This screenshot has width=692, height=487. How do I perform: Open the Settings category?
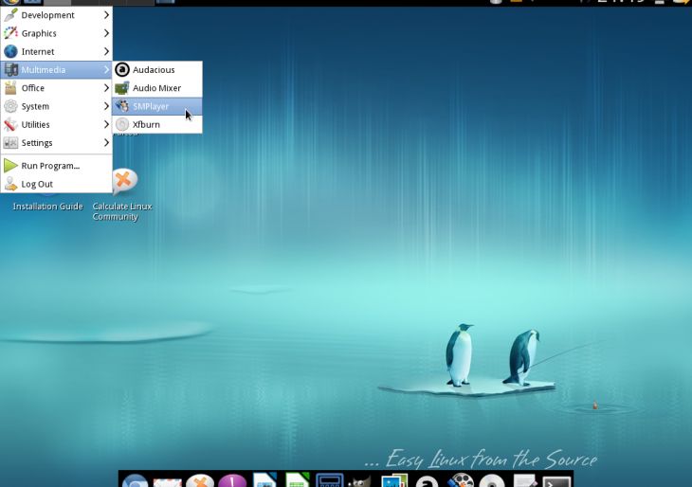(x=37, y=142)
